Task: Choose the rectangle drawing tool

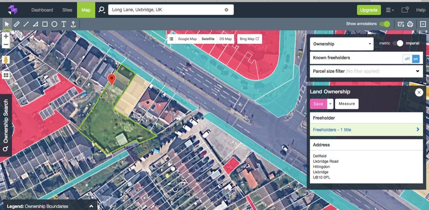Action: 45,24
